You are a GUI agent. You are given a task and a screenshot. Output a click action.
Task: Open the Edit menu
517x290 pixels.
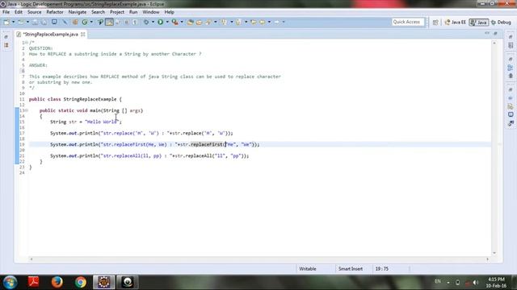click(x=19, y=12)
